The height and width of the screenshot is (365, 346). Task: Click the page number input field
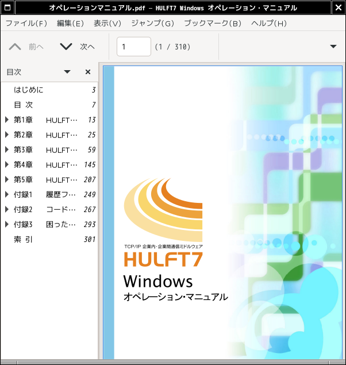coord(134,47)
